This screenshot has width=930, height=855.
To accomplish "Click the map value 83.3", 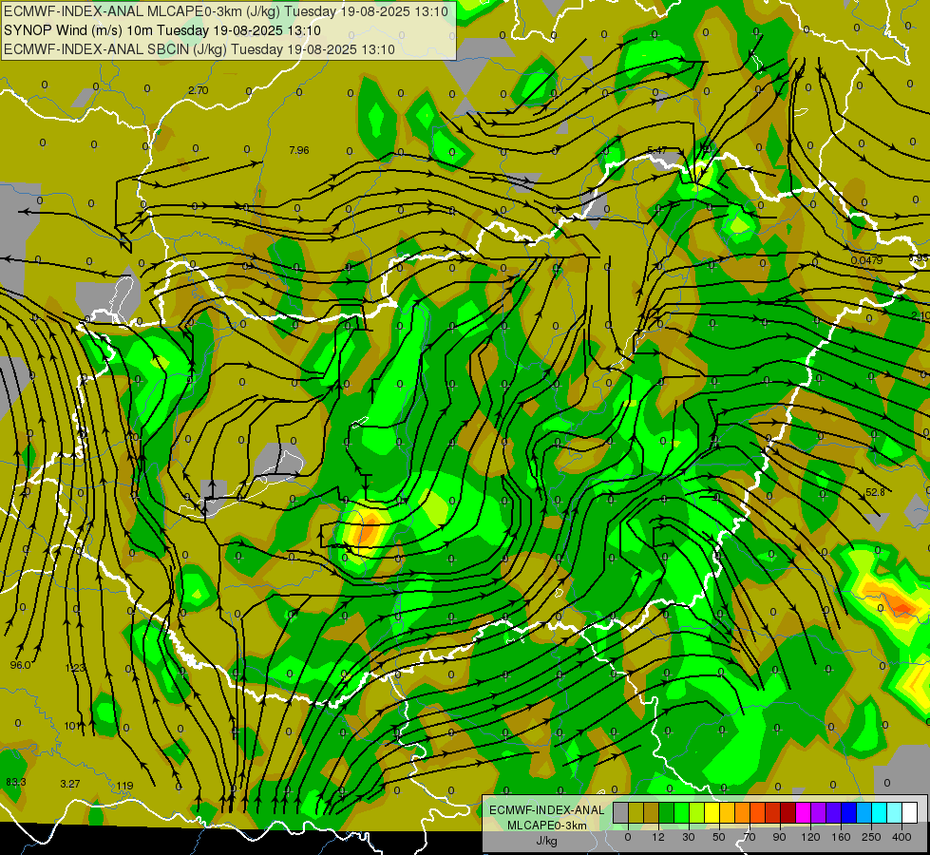I will tap(16, 782).
